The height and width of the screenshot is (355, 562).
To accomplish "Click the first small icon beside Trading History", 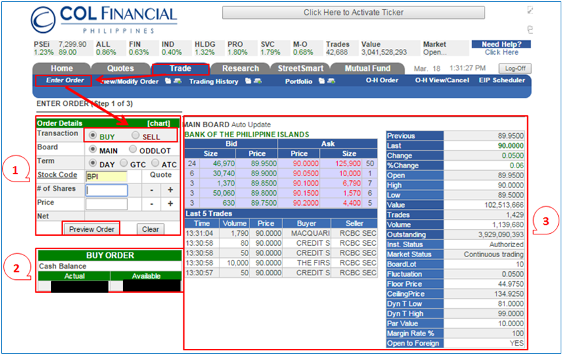I will pyautogui.click(x=248, y=81).
